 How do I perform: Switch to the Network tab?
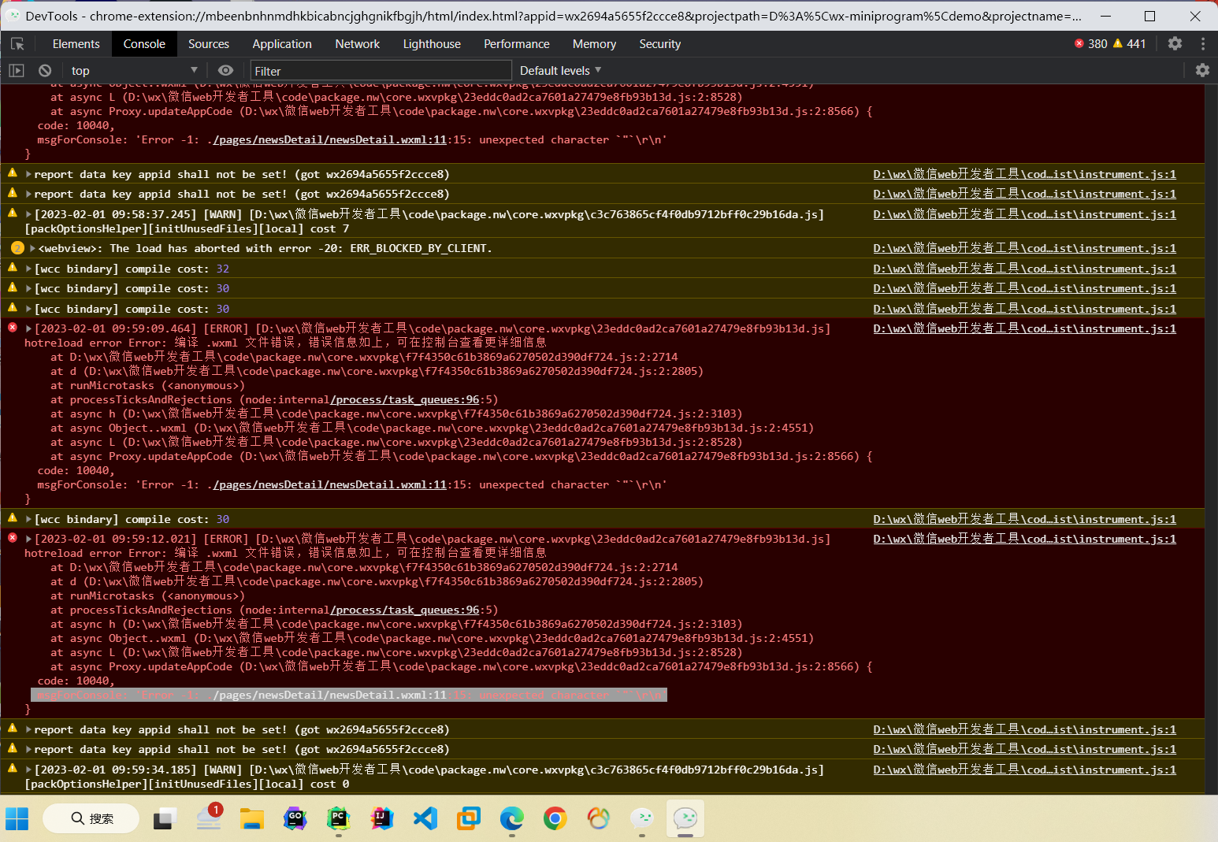click(357, 43)
